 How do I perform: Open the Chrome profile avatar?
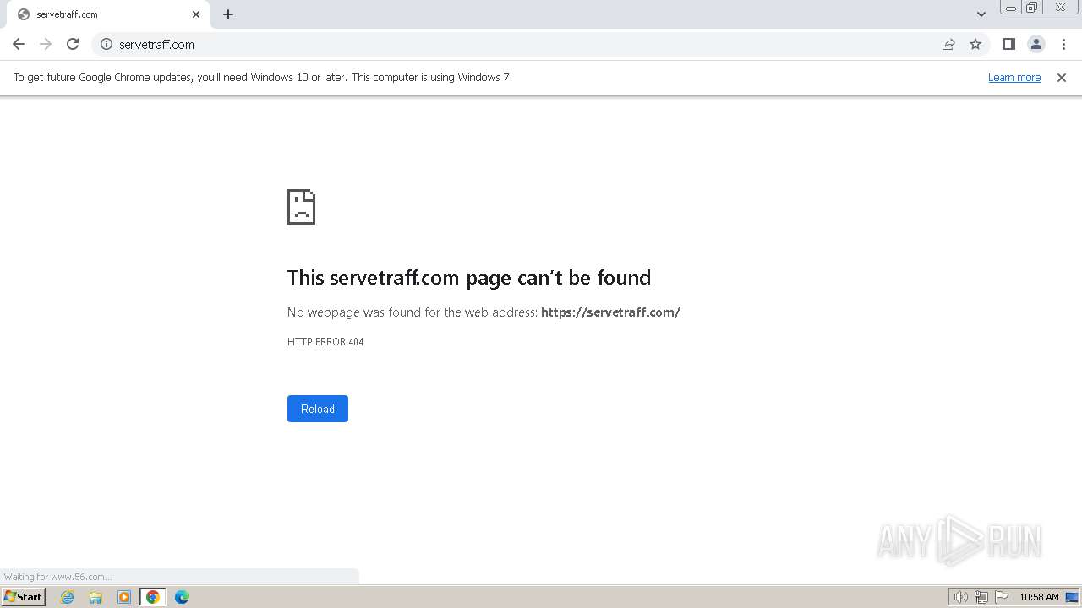(1036, 44)
